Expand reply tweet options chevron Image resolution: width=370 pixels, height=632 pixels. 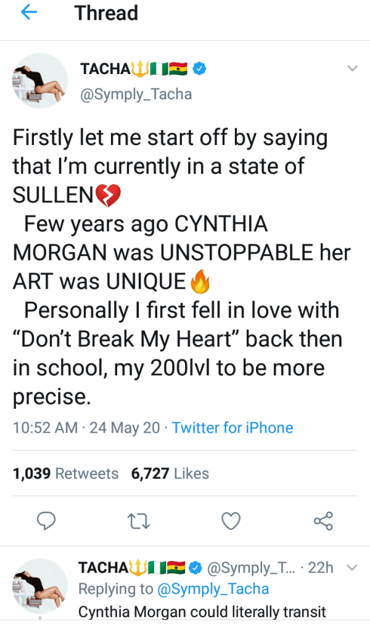point(352,567)
